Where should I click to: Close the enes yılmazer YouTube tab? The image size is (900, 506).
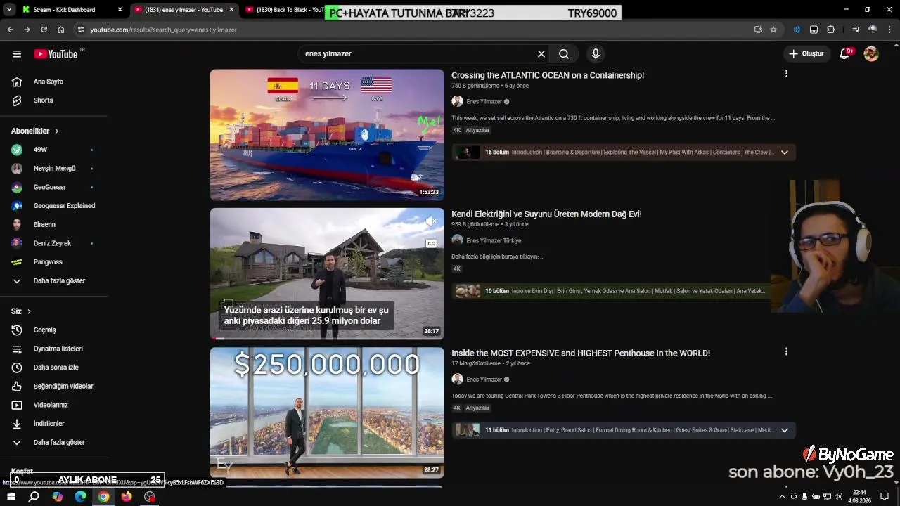[x=231, y=10]
